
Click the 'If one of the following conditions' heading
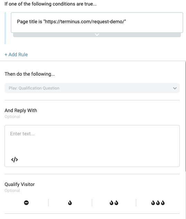(51, 4)
